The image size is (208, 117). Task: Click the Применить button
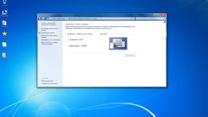pos(130,56)
